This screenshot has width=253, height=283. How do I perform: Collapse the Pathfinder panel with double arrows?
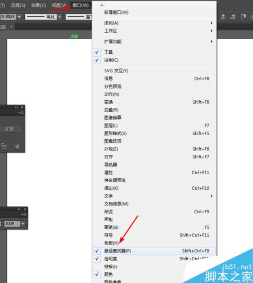click(16, 107)
